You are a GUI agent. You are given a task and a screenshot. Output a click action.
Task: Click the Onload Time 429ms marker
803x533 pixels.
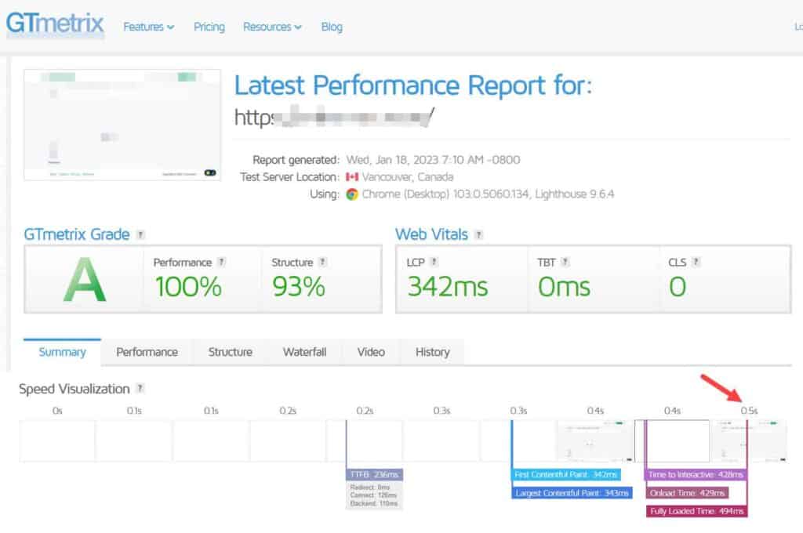pyautogui.click(x=687, y=493)
